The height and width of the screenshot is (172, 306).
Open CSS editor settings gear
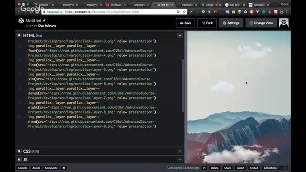pos(19,151)
